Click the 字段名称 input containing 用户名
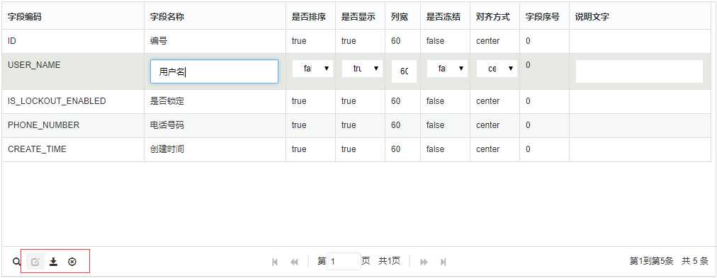 (214, 71)
